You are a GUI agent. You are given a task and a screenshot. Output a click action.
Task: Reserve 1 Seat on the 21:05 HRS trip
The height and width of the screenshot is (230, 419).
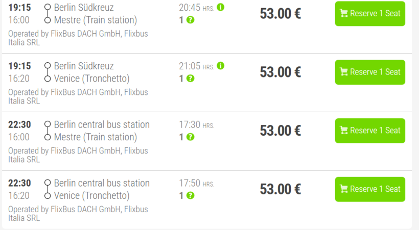[370, 72]
